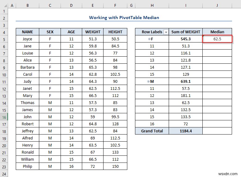Click Ronald's height value 133
This screenshot has height=177, width=241.
coord(115,152)
